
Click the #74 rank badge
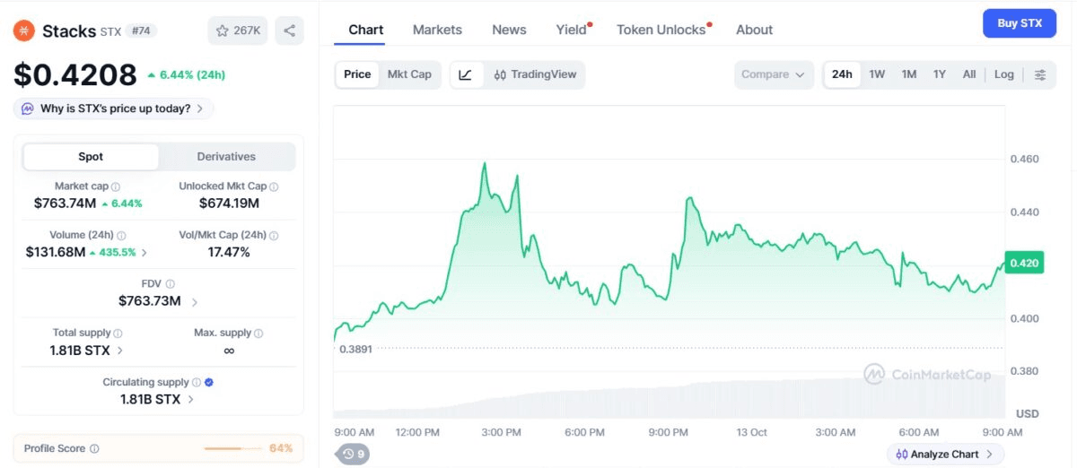point(141,30)
